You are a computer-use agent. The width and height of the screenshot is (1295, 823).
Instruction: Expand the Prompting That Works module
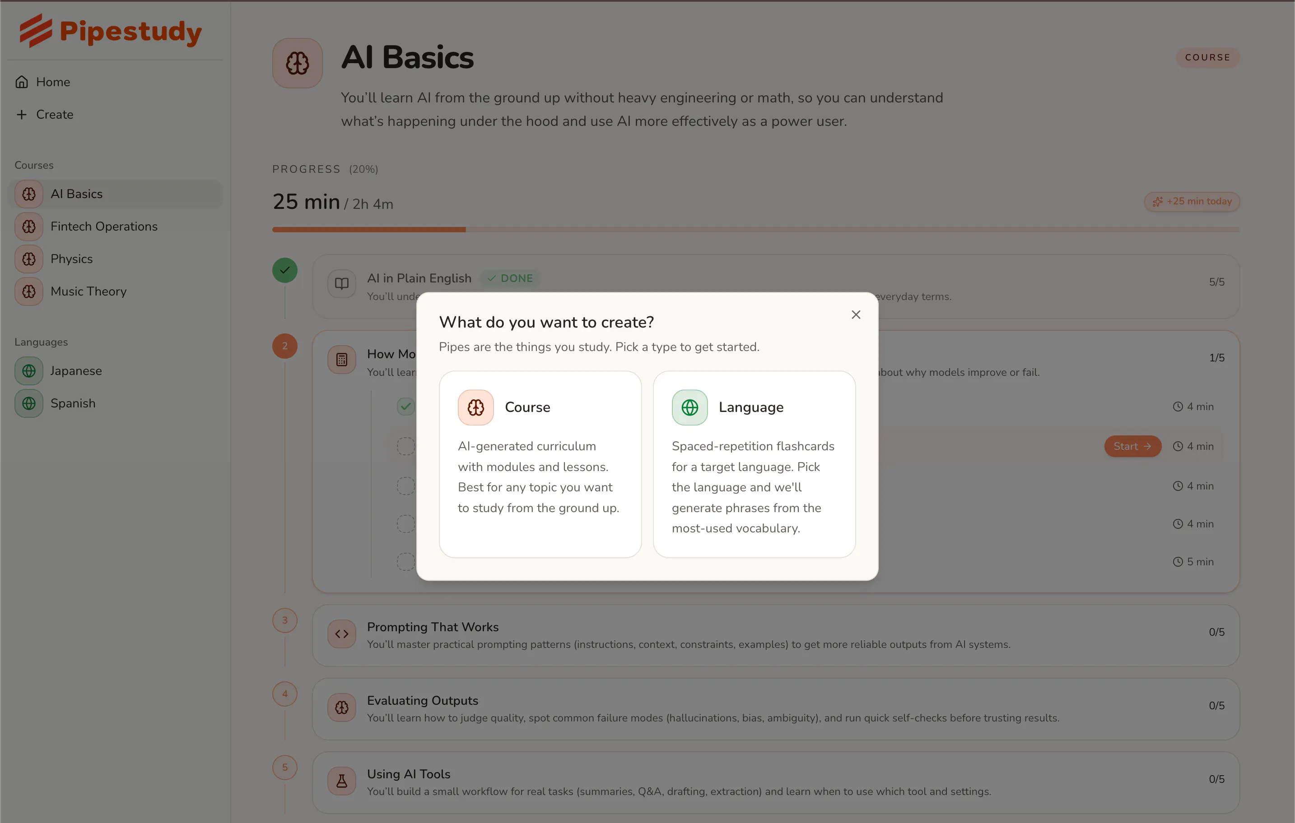[x=775, y=635]
